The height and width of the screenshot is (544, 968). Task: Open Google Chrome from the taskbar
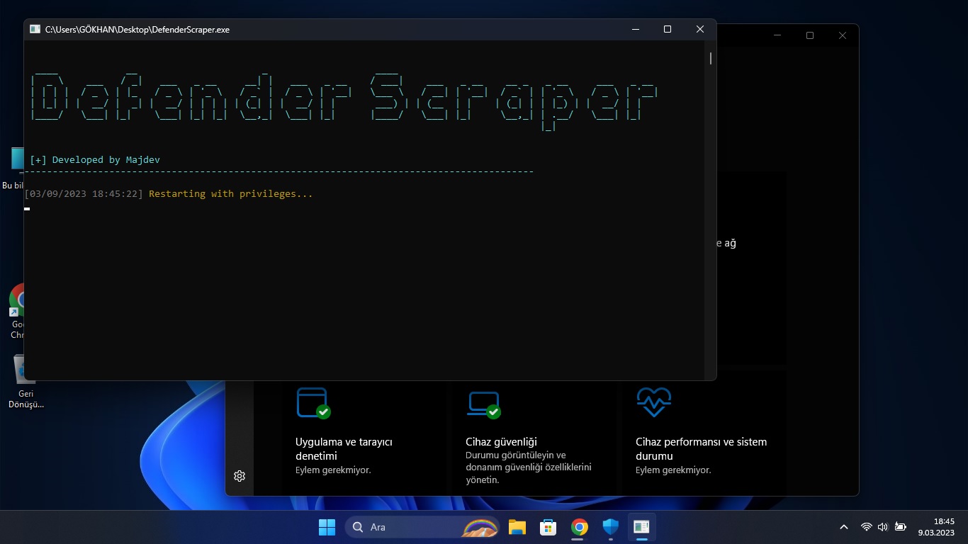pyautogui.click(x=579, y=527)
